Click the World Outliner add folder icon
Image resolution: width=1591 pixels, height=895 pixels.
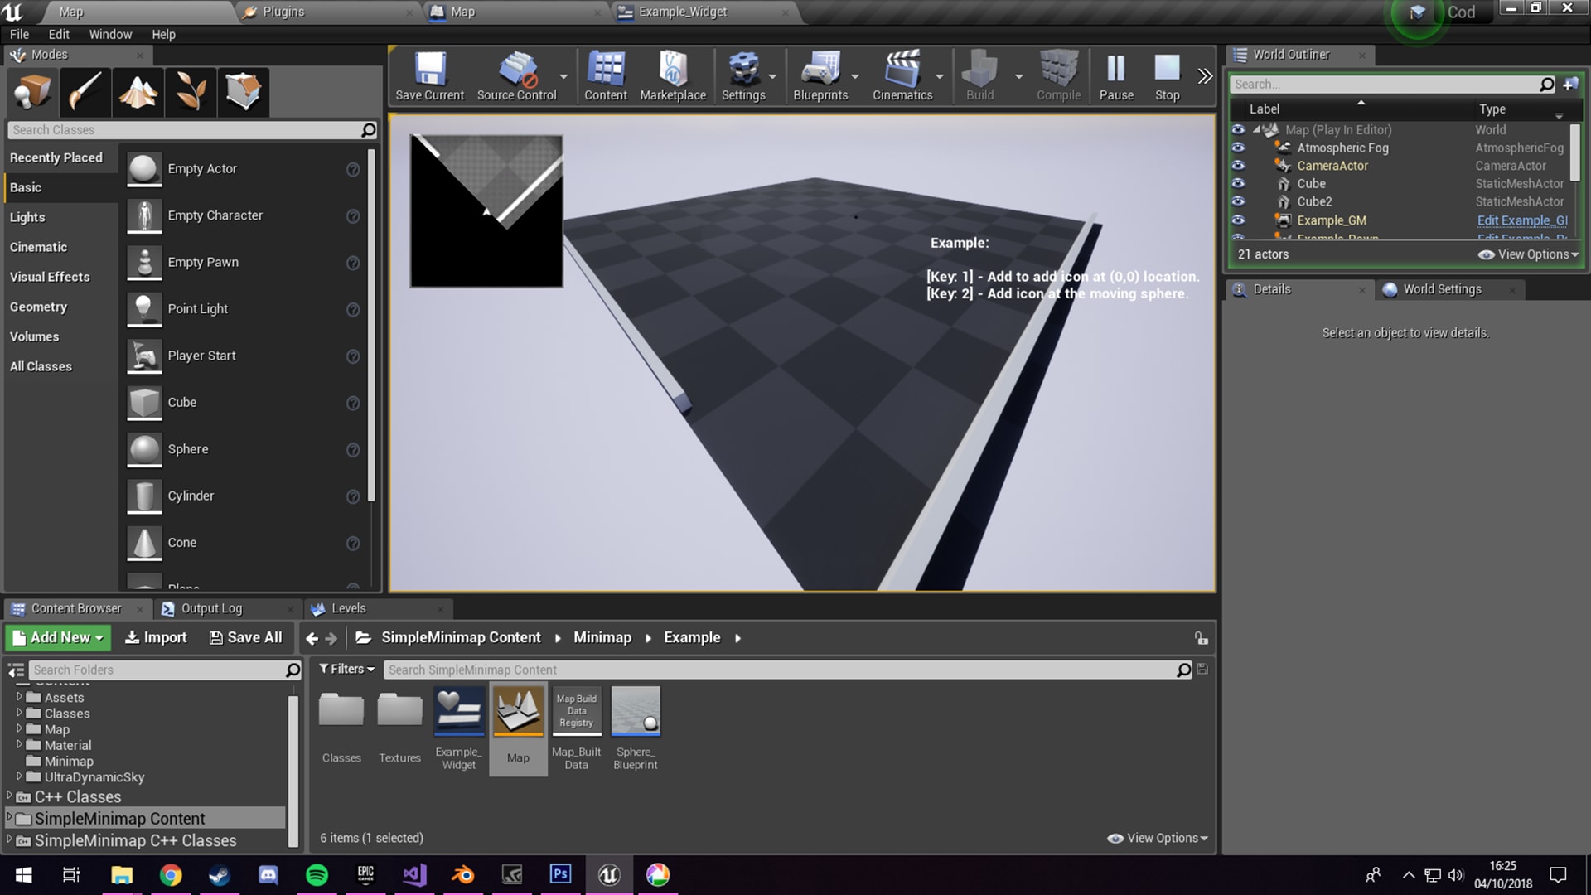coord(1570,84)
